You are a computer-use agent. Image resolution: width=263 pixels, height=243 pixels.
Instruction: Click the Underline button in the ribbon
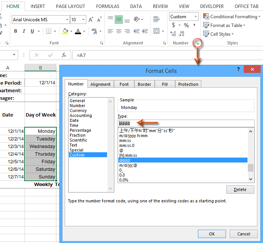[33, 31]
